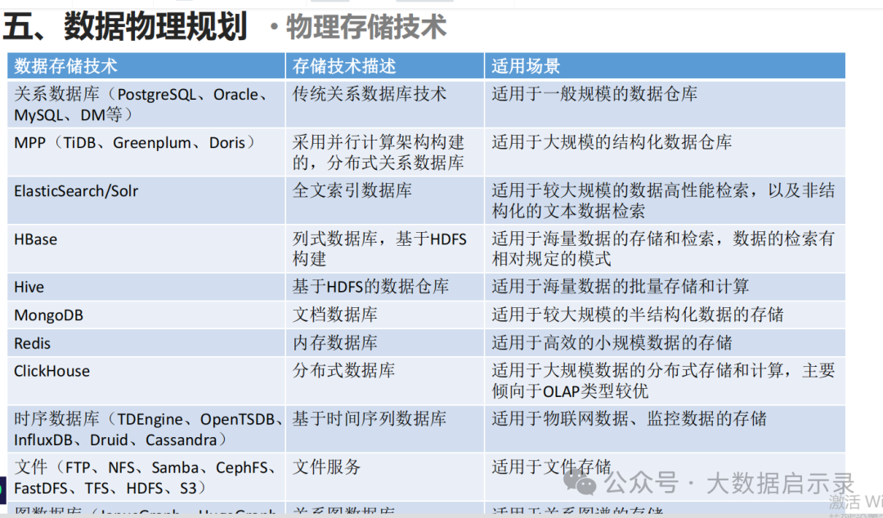Click the '全文索引数据库' cell
Image resolution: width=883 pixels, height=518 pixels.
(x=384, y=200)
